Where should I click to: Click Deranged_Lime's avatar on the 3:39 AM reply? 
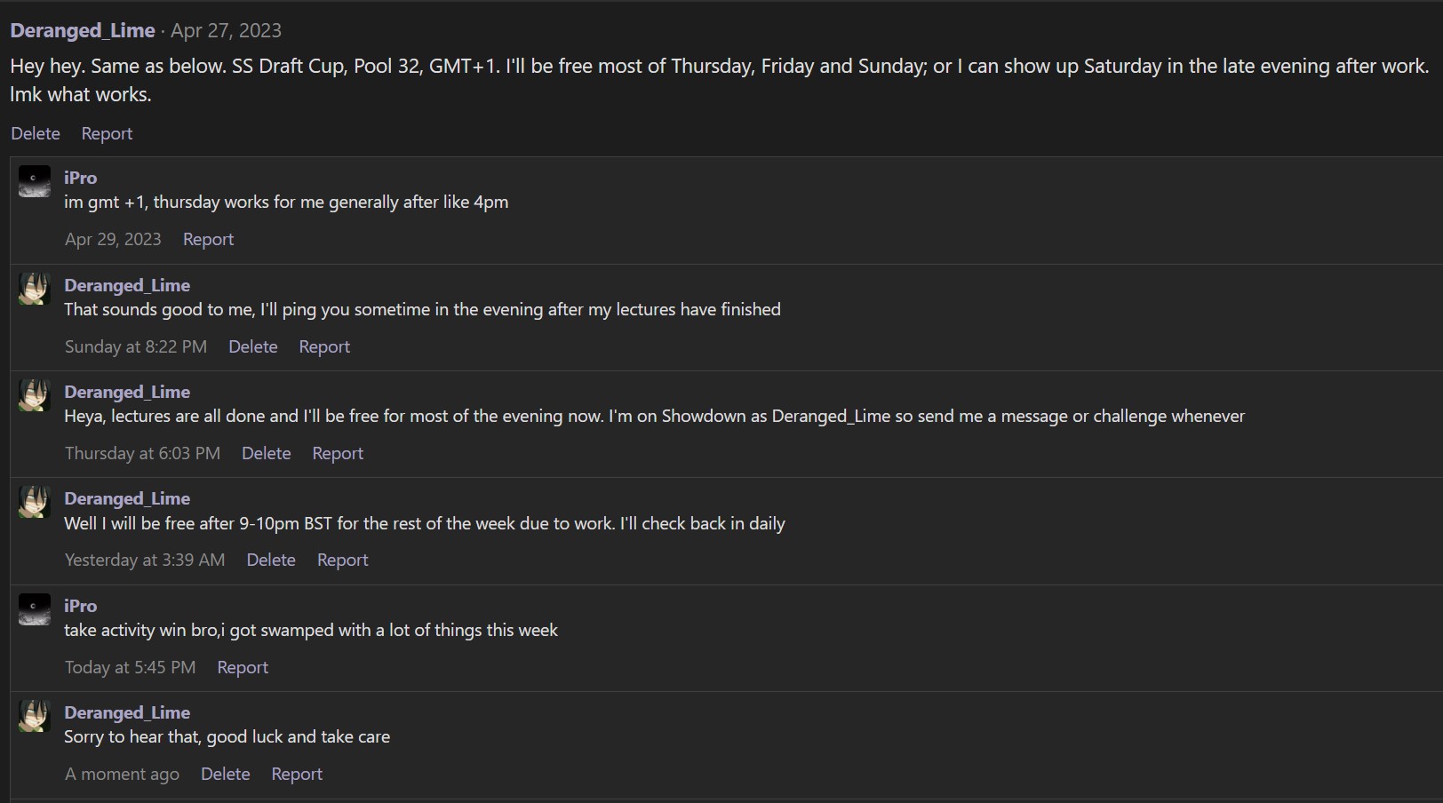point(35,502)
